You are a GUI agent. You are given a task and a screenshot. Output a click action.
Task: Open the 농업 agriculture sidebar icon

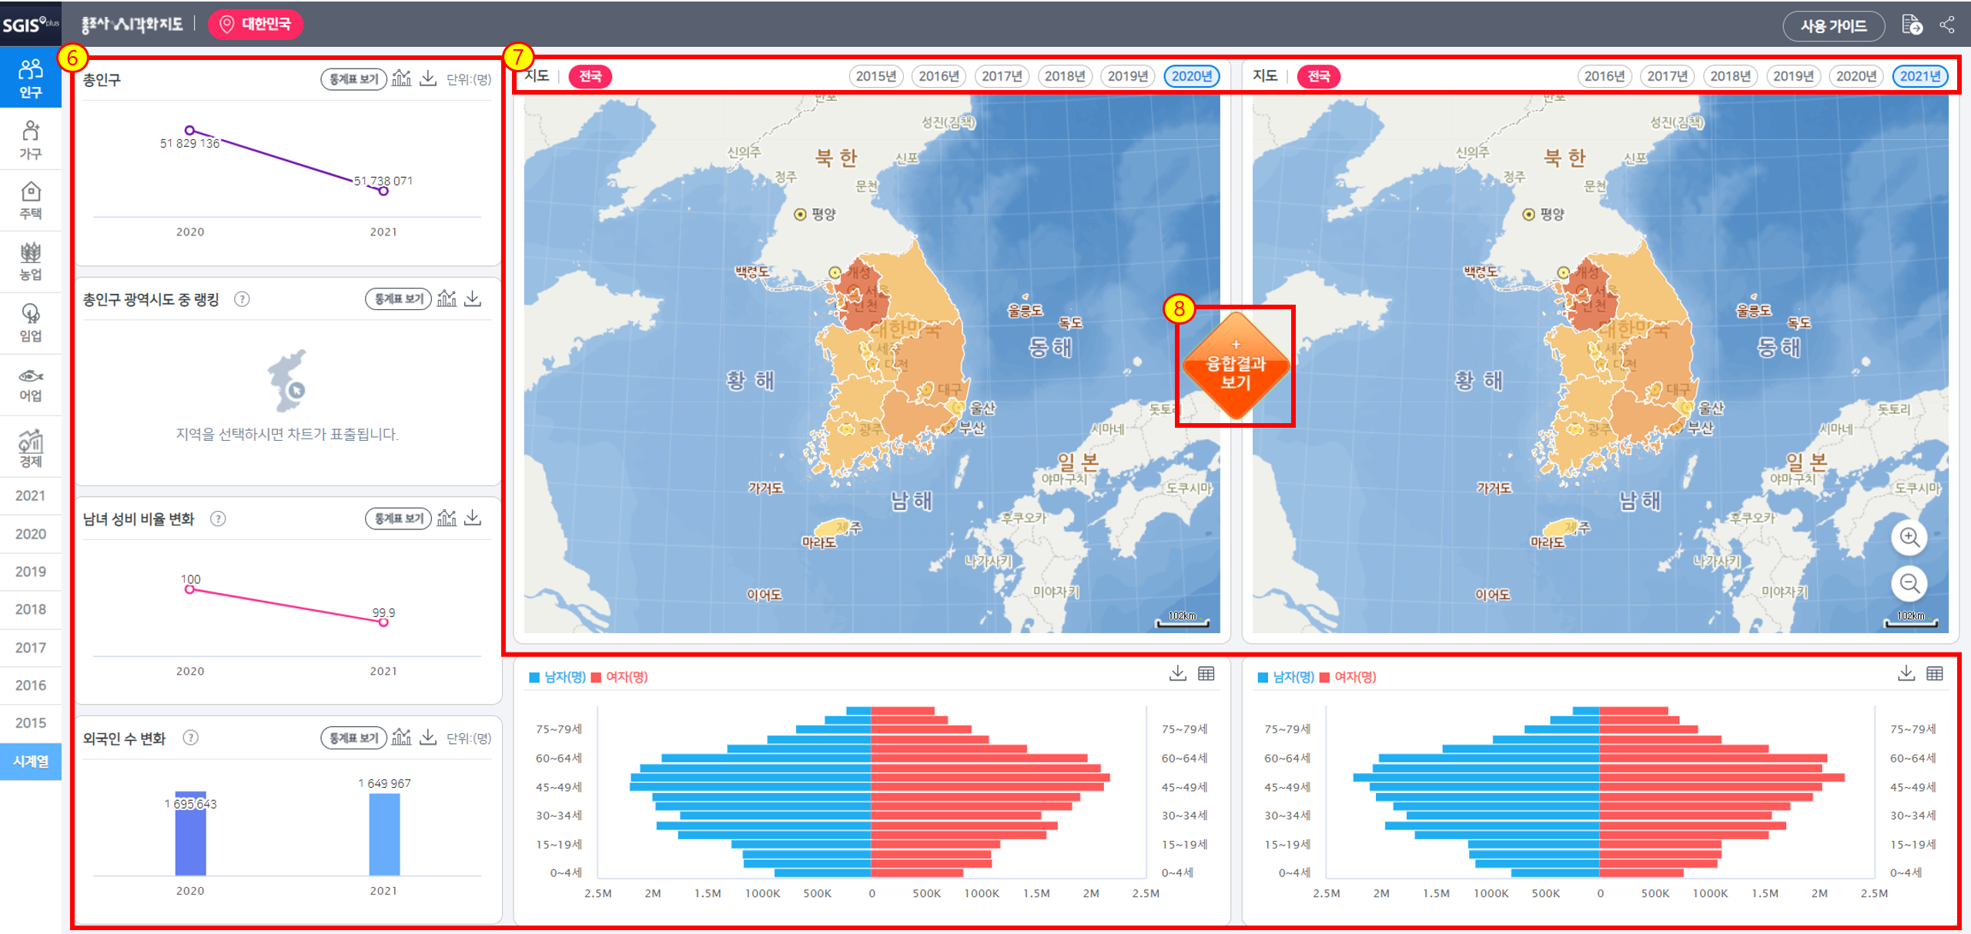pyautogui.click(x=31, y=262)
